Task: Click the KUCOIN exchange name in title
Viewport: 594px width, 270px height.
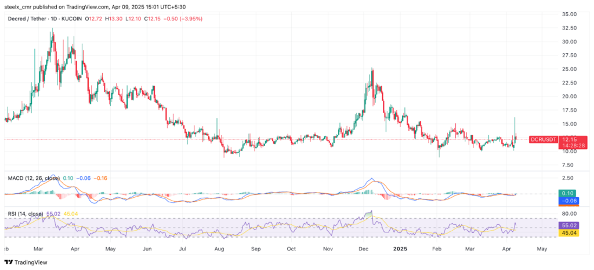Action: click(71, 19)
